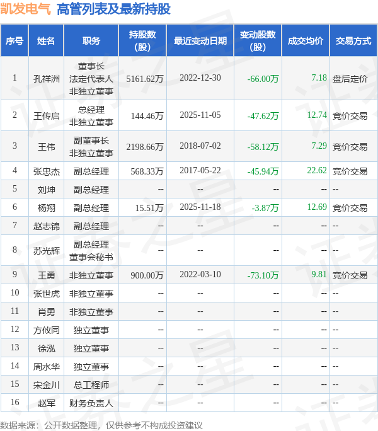Viewport: 378px width, 431px height.
Task: Click the name 张忠杰
Action: 46,171
